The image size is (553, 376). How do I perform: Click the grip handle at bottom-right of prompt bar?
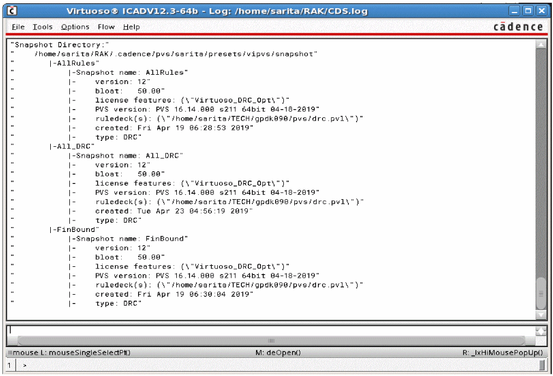542,366
